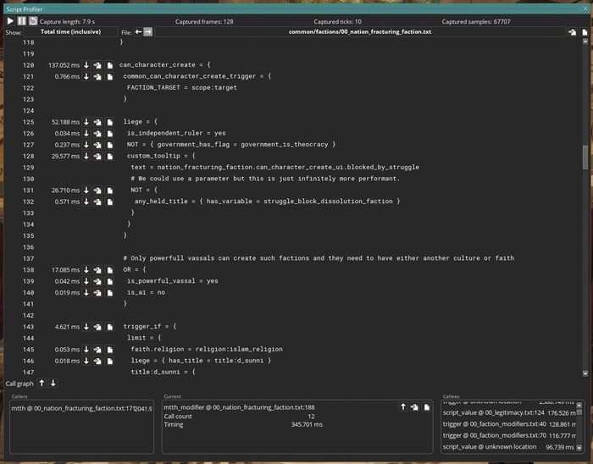Click document icon on line 128 custom_tooltip
This screenshot has width=593, height=464.
pyautogui.click(x=109, y=156)
